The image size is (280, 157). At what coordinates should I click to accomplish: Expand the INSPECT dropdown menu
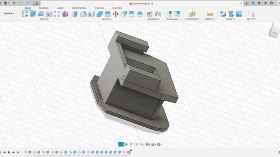coord(210,19)
